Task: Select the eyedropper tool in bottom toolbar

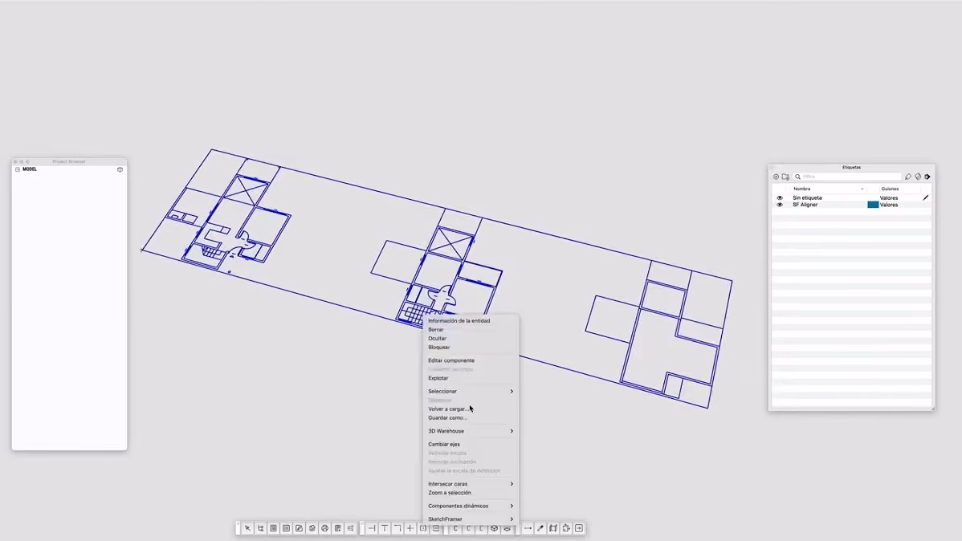Action: pos(540,528)
